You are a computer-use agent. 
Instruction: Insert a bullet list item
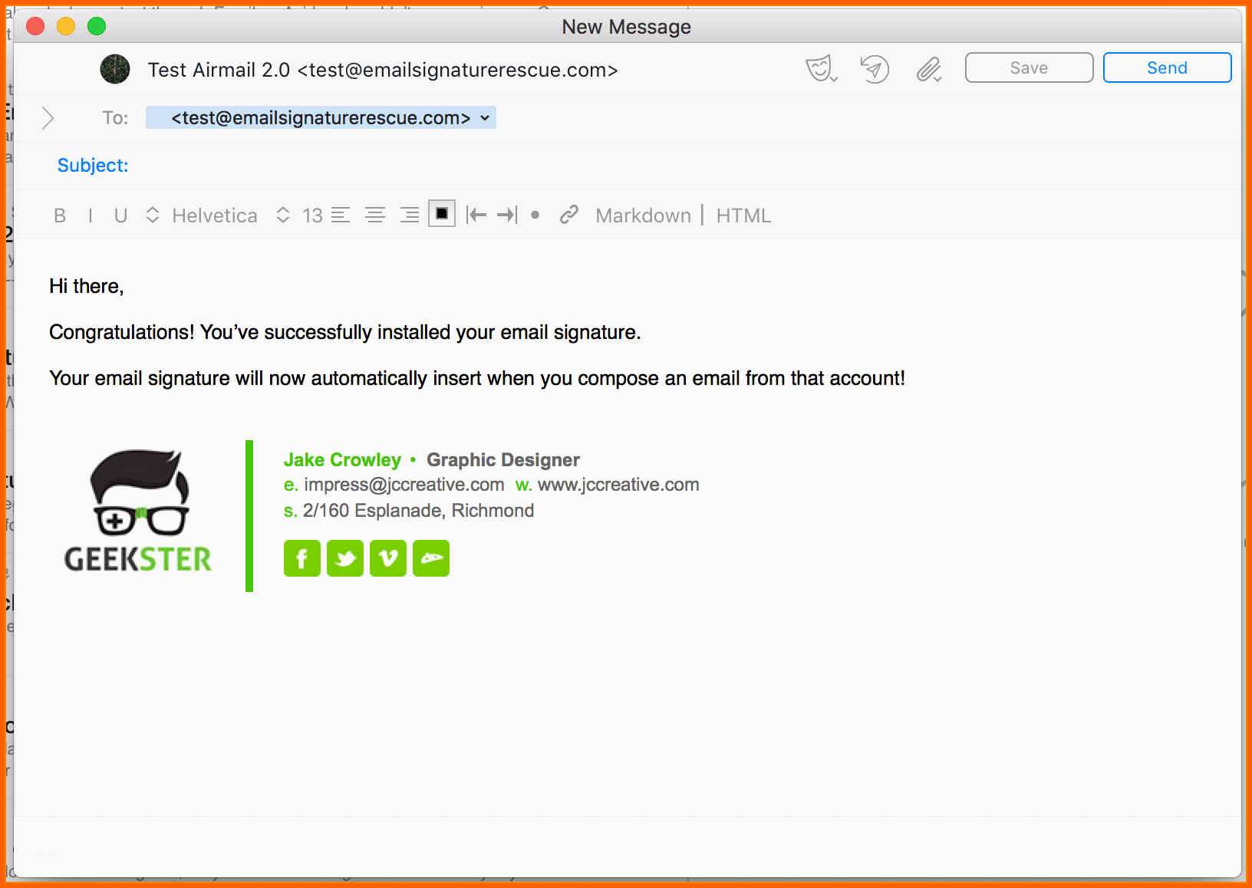click(x=535, y=215)
